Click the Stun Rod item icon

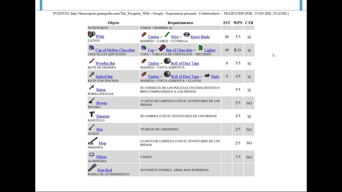92,168
